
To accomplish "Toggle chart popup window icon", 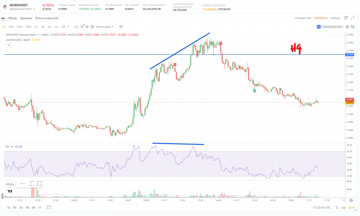I will [x=353, y=26].
